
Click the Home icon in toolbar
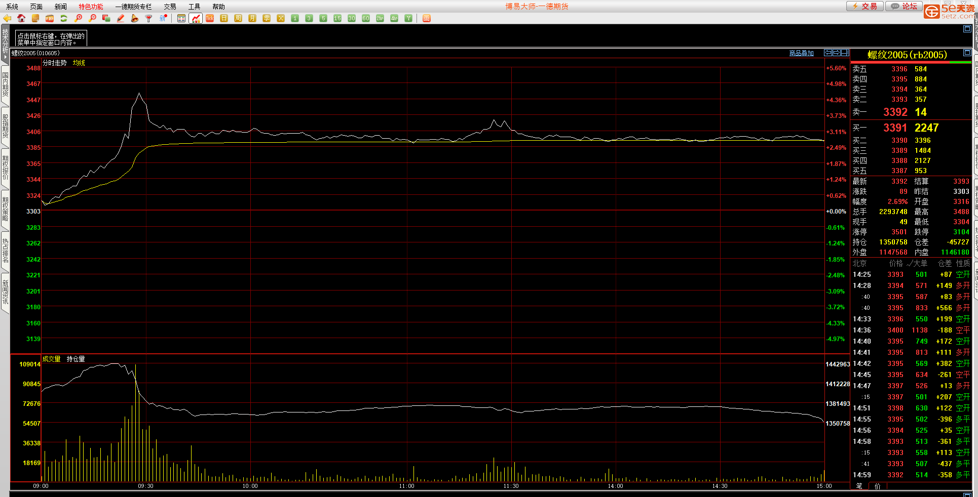pos(21,18)
